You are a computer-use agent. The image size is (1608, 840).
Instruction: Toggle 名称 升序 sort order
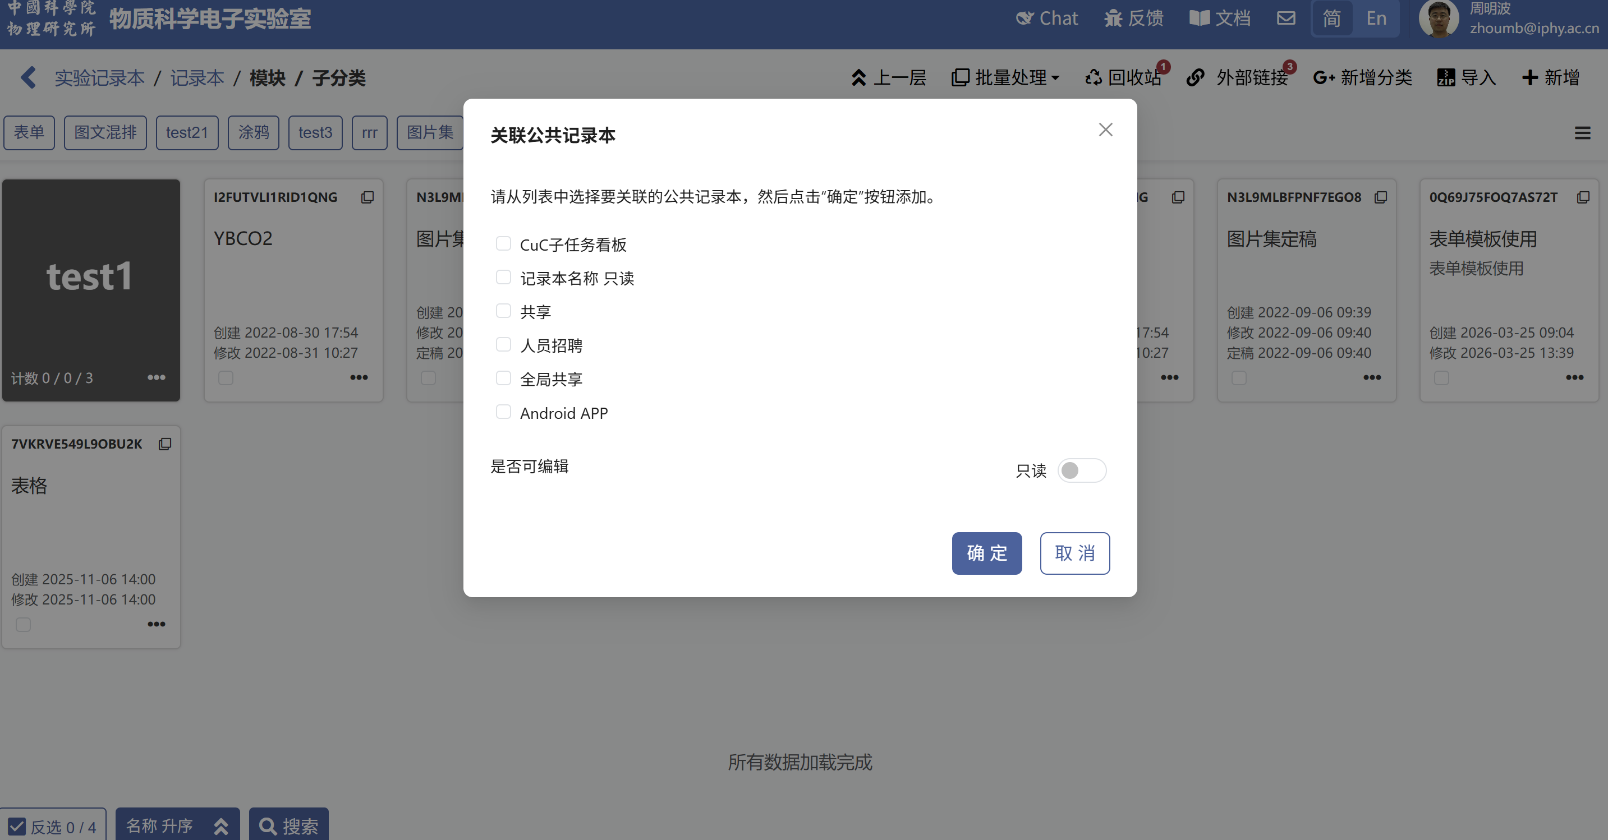tap(177, 825)
